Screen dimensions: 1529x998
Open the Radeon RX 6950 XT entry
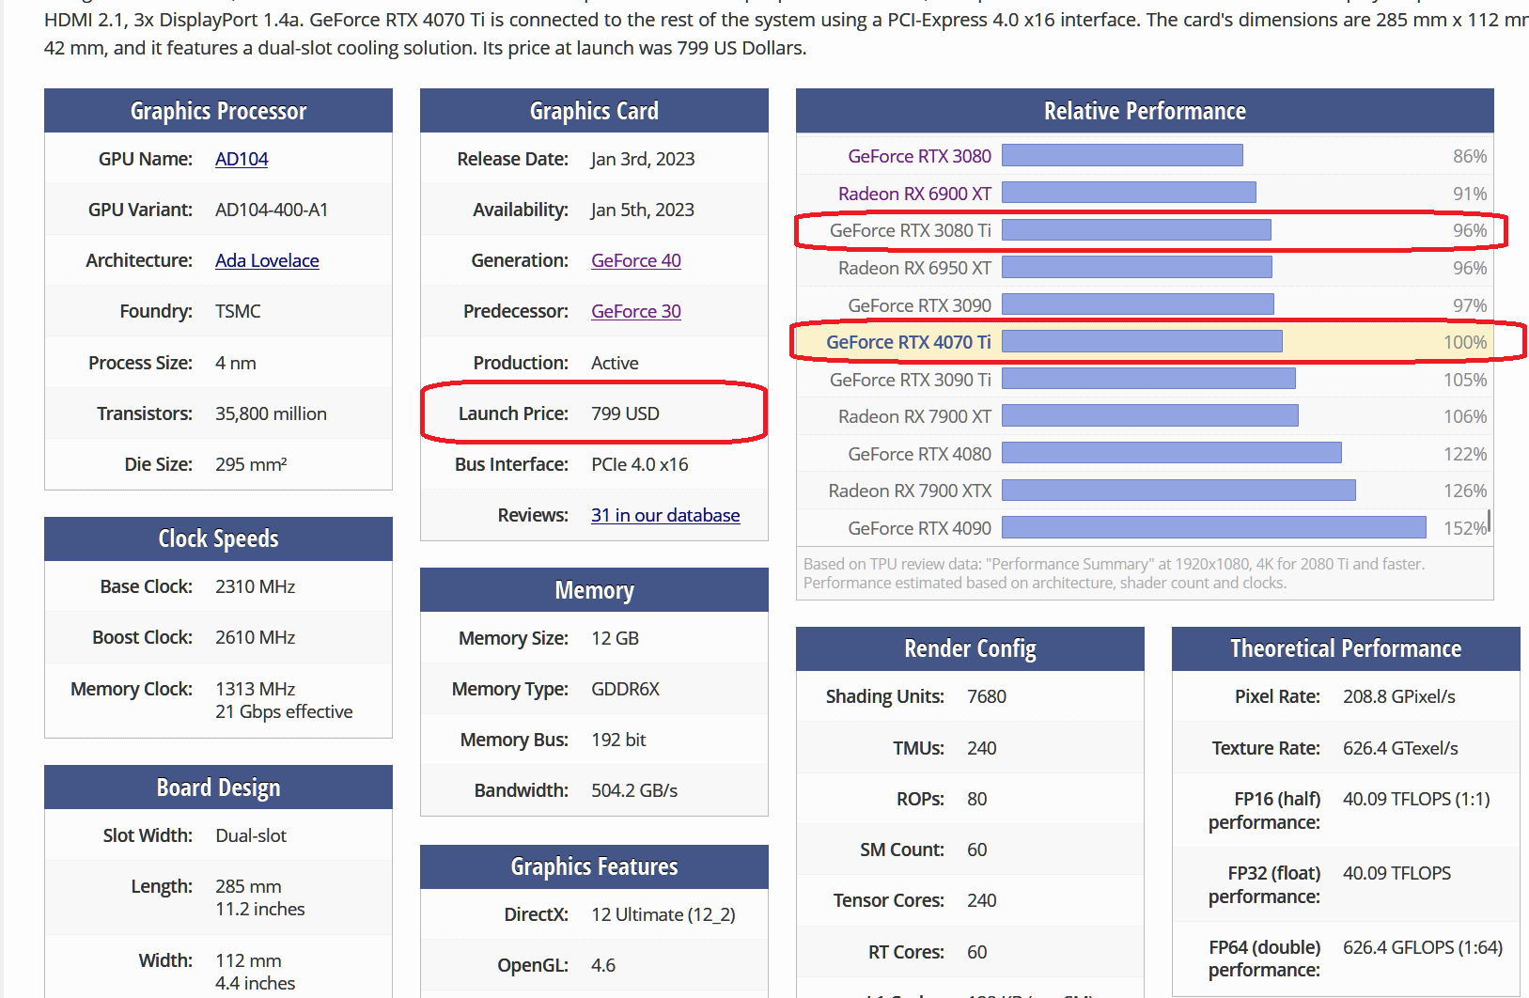pyautogui.click(x=914, y=268)
